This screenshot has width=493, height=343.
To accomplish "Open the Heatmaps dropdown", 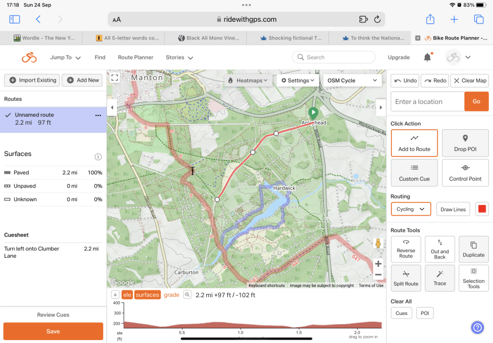I will point(248,81).
